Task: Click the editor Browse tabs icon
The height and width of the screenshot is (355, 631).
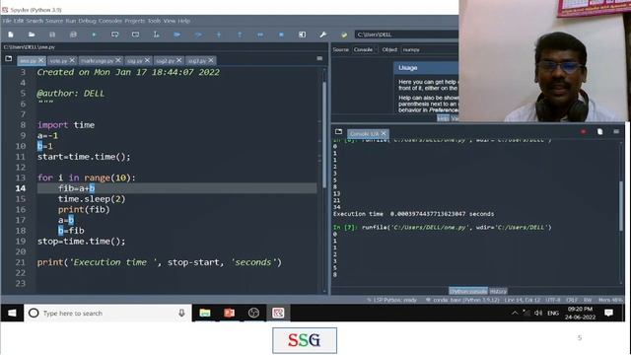Action: click(9, 59)
